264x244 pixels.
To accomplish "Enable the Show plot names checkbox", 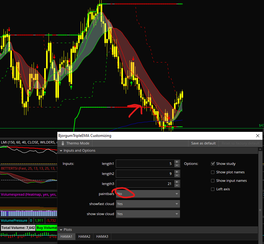I will click(213, 172).
